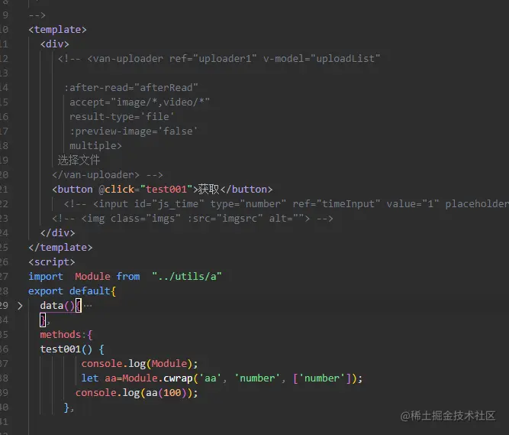Click the folded ellipsis after data()
The width and height of the screenshot is (509, 435).
click(88, 306)
